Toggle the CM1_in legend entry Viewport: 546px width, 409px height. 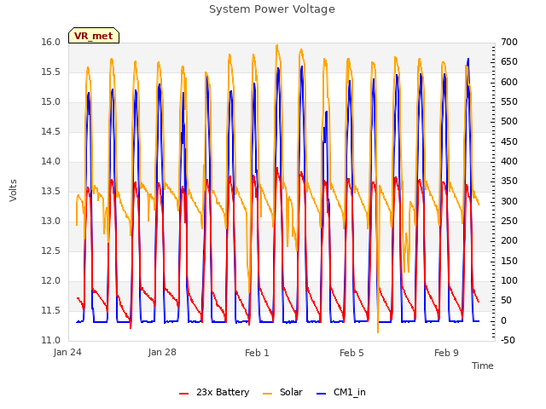click(x=341, y=392)
